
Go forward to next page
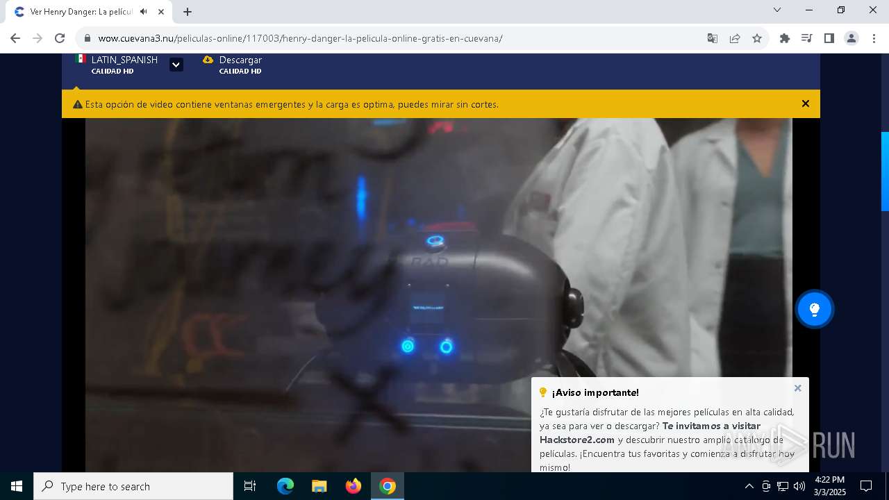click(38, 38)
